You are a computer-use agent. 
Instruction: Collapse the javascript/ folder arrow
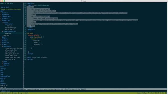(1, 20)
